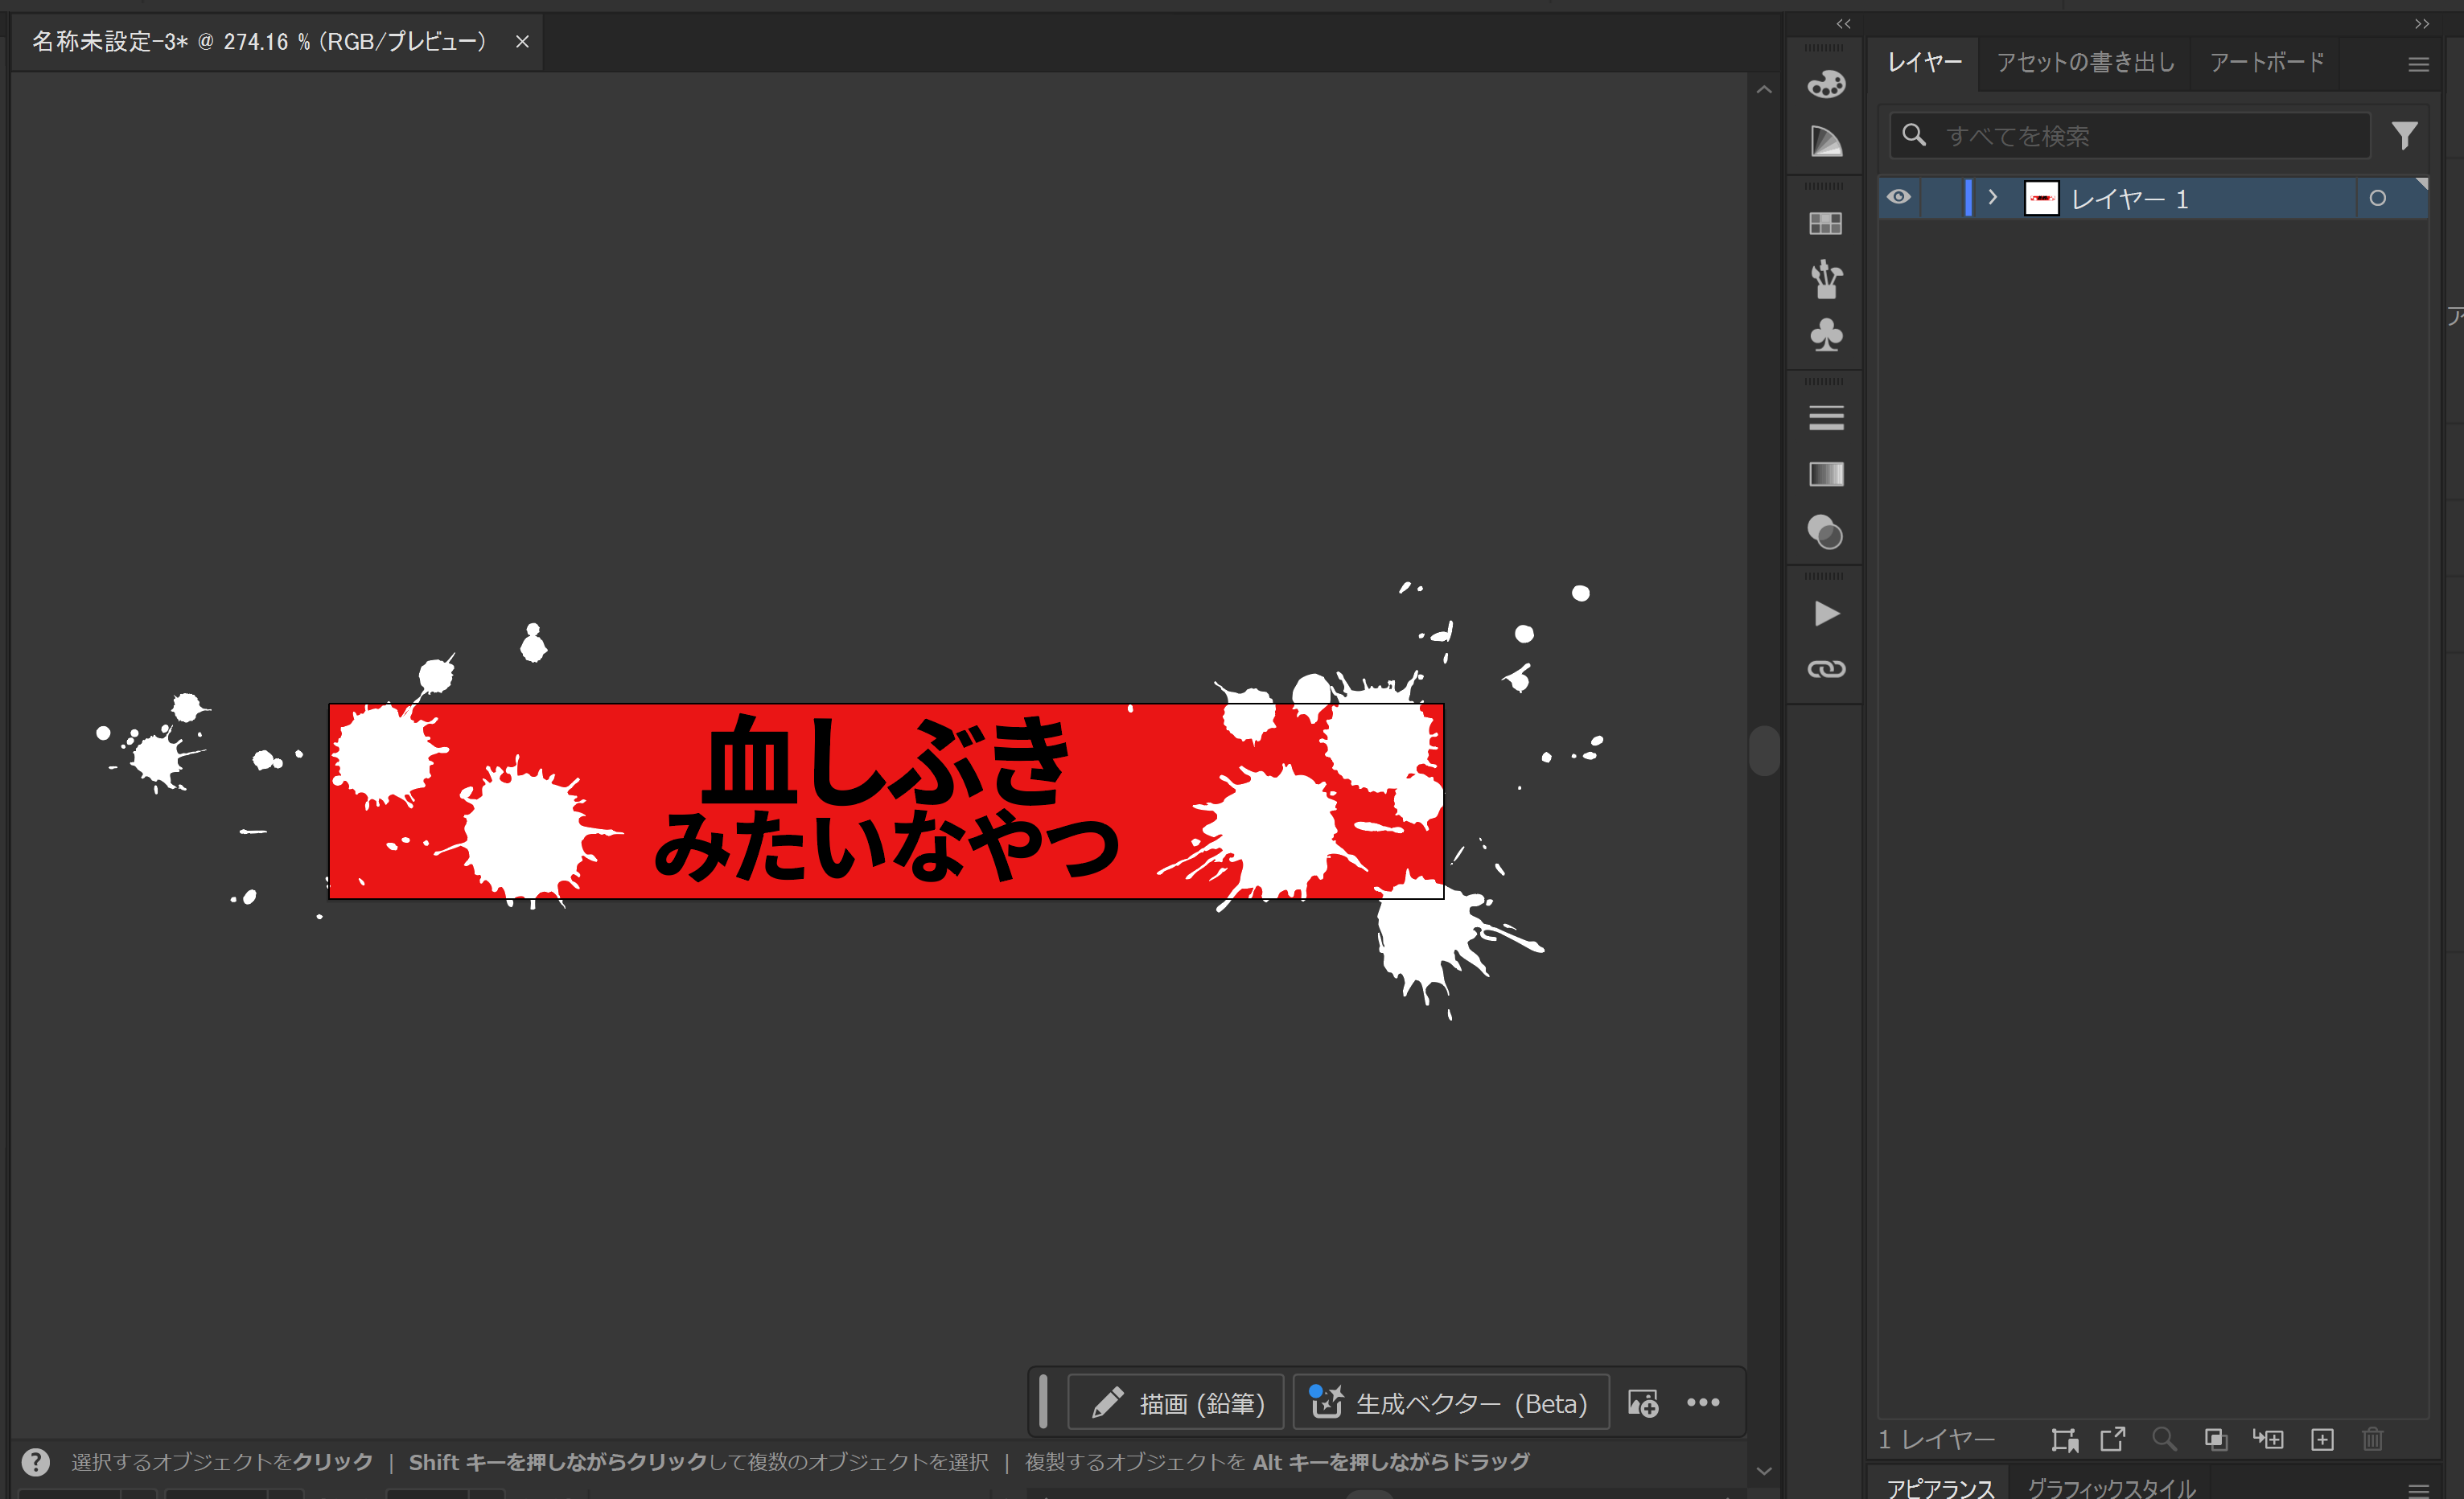
Task: Open the Links panel chain icon
Action: [1826, 669]
